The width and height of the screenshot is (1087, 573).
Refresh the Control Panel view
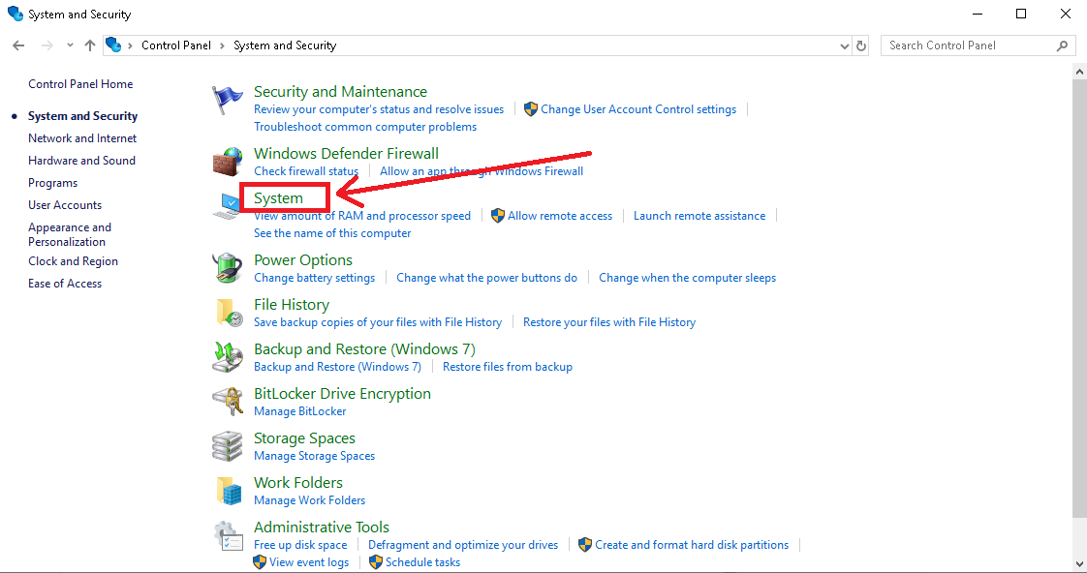[861, 45]
